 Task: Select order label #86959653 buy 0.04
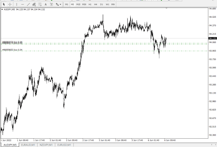[12, 50]
